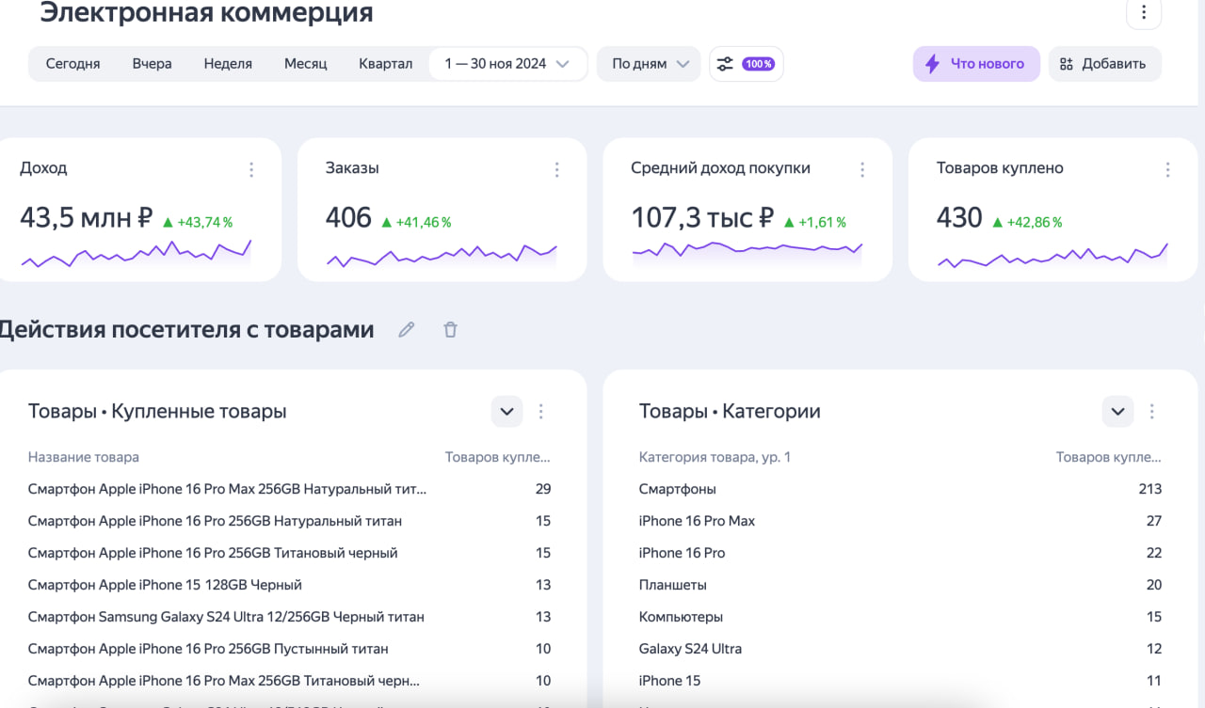The height and width of the screenshot is (708, 1205).
Task: Open the По дням grouping dropdown
Action: (648, 63)
